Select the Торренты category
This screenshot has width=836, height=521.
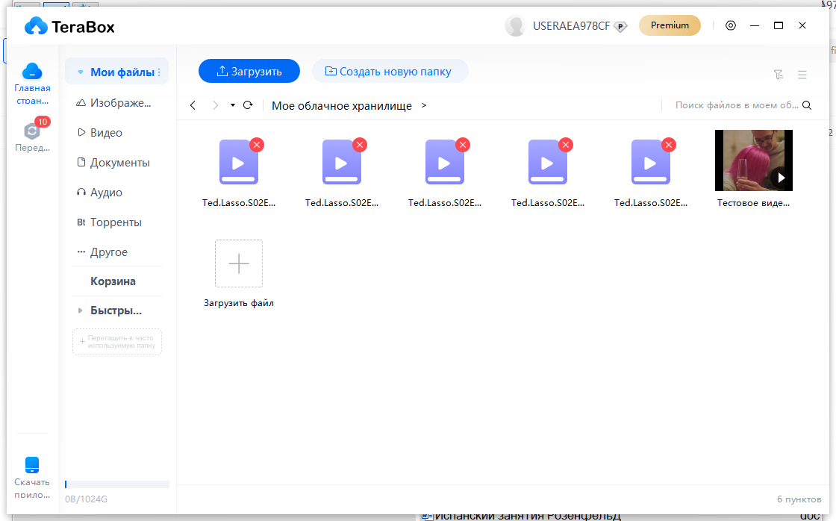[x=116, y=222]
